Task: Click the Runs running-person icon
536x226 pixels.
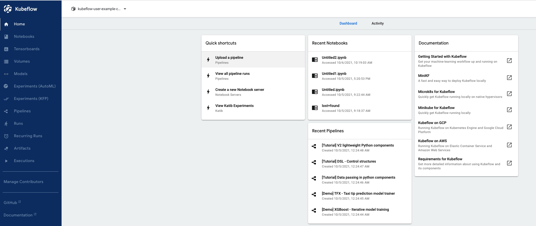Action: [x=6, y=123]
